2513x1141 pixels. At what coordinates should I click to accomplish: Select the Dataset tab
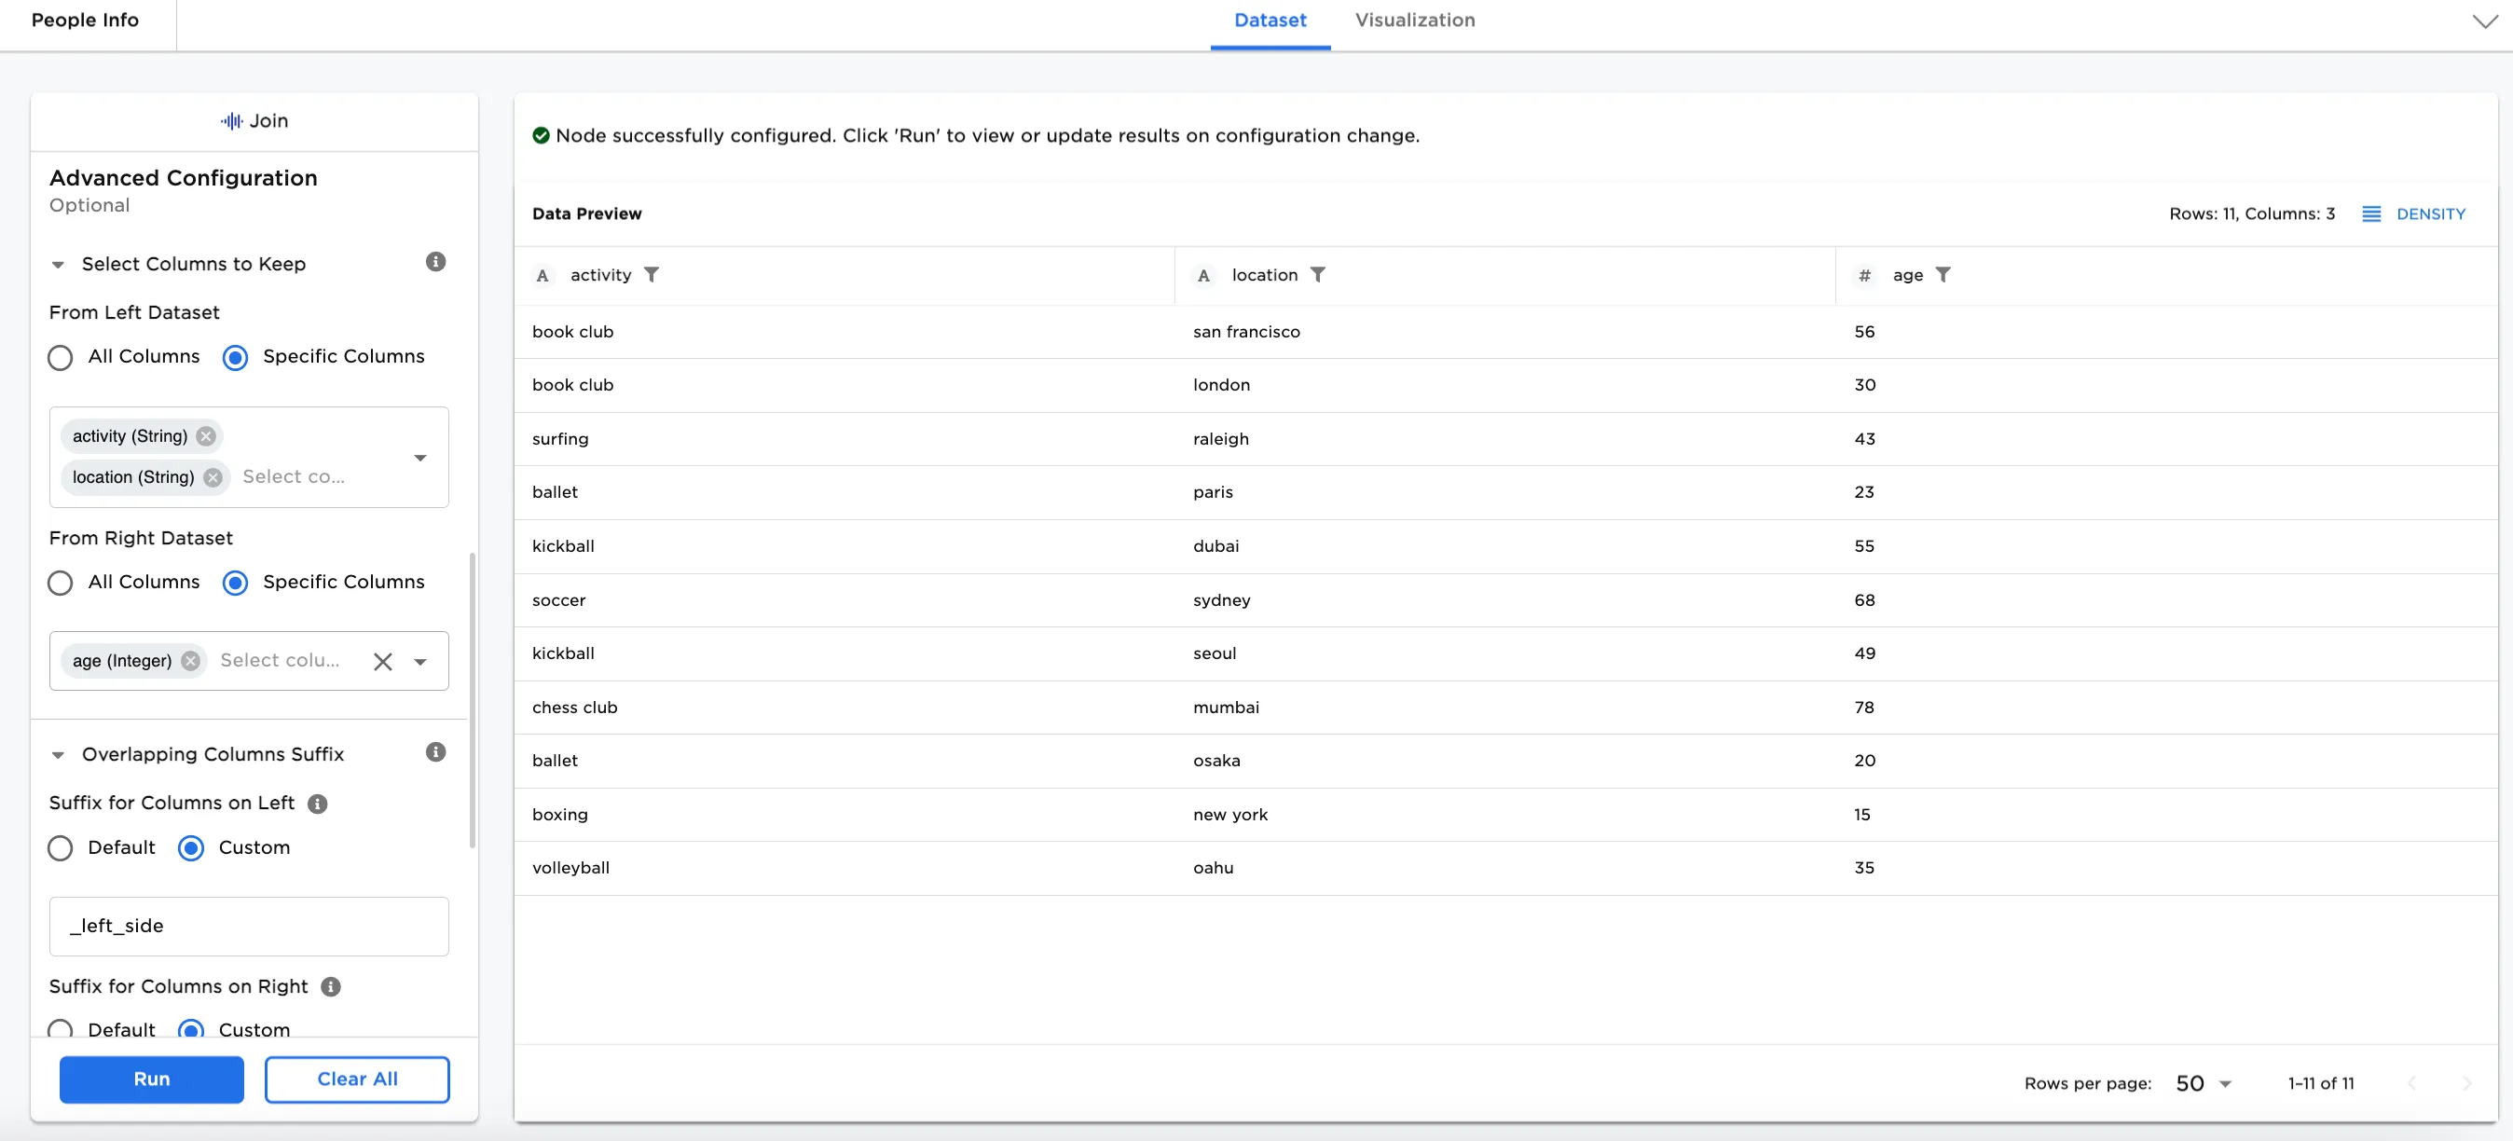(1270, 20)
